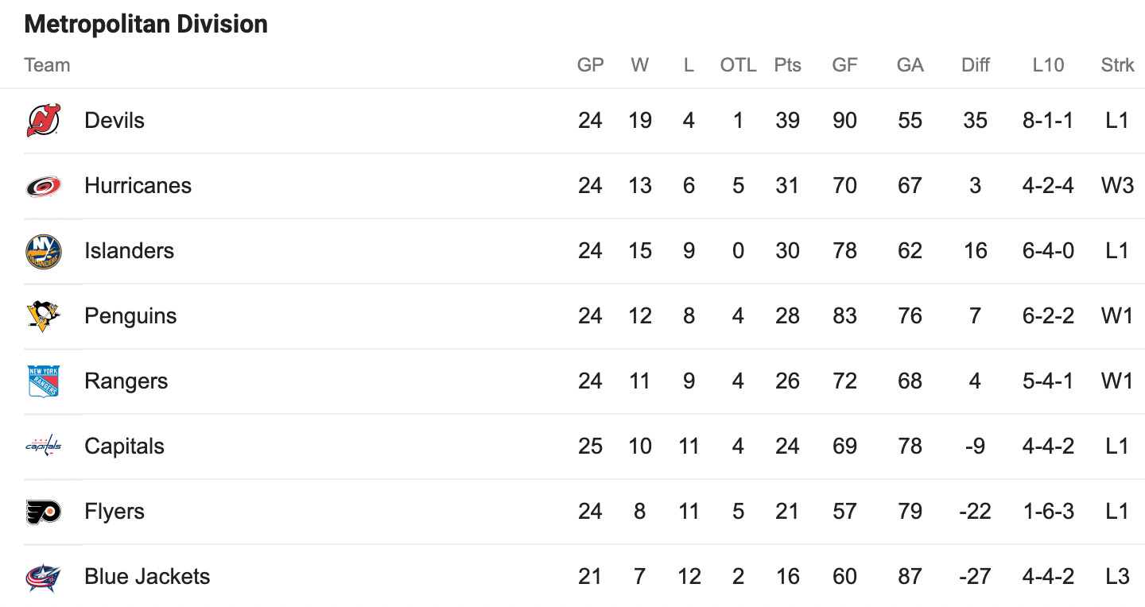1145x607 pixels.
Task: Click the Carolina Hurricanes logo
Action: click(43, 186)
